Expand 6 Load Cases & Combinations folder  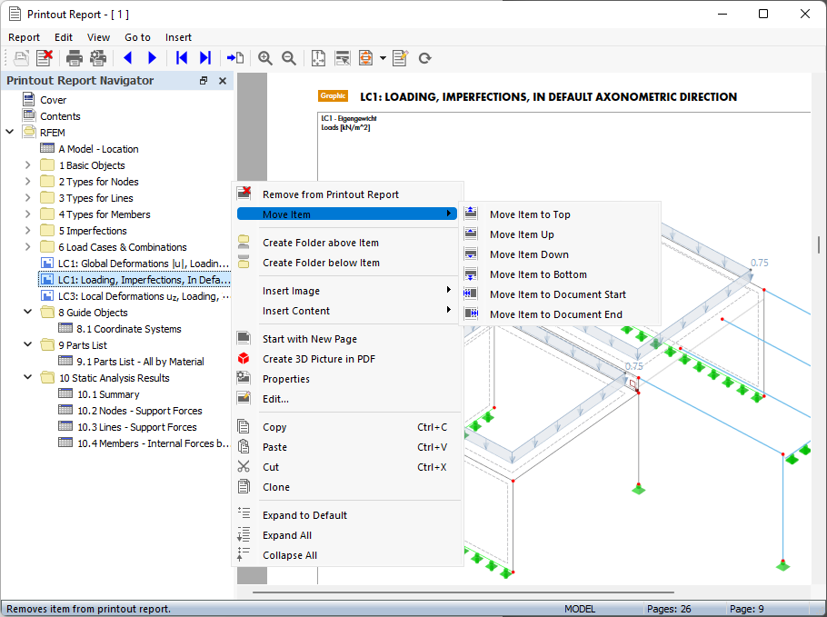click(x=28, y=247)
